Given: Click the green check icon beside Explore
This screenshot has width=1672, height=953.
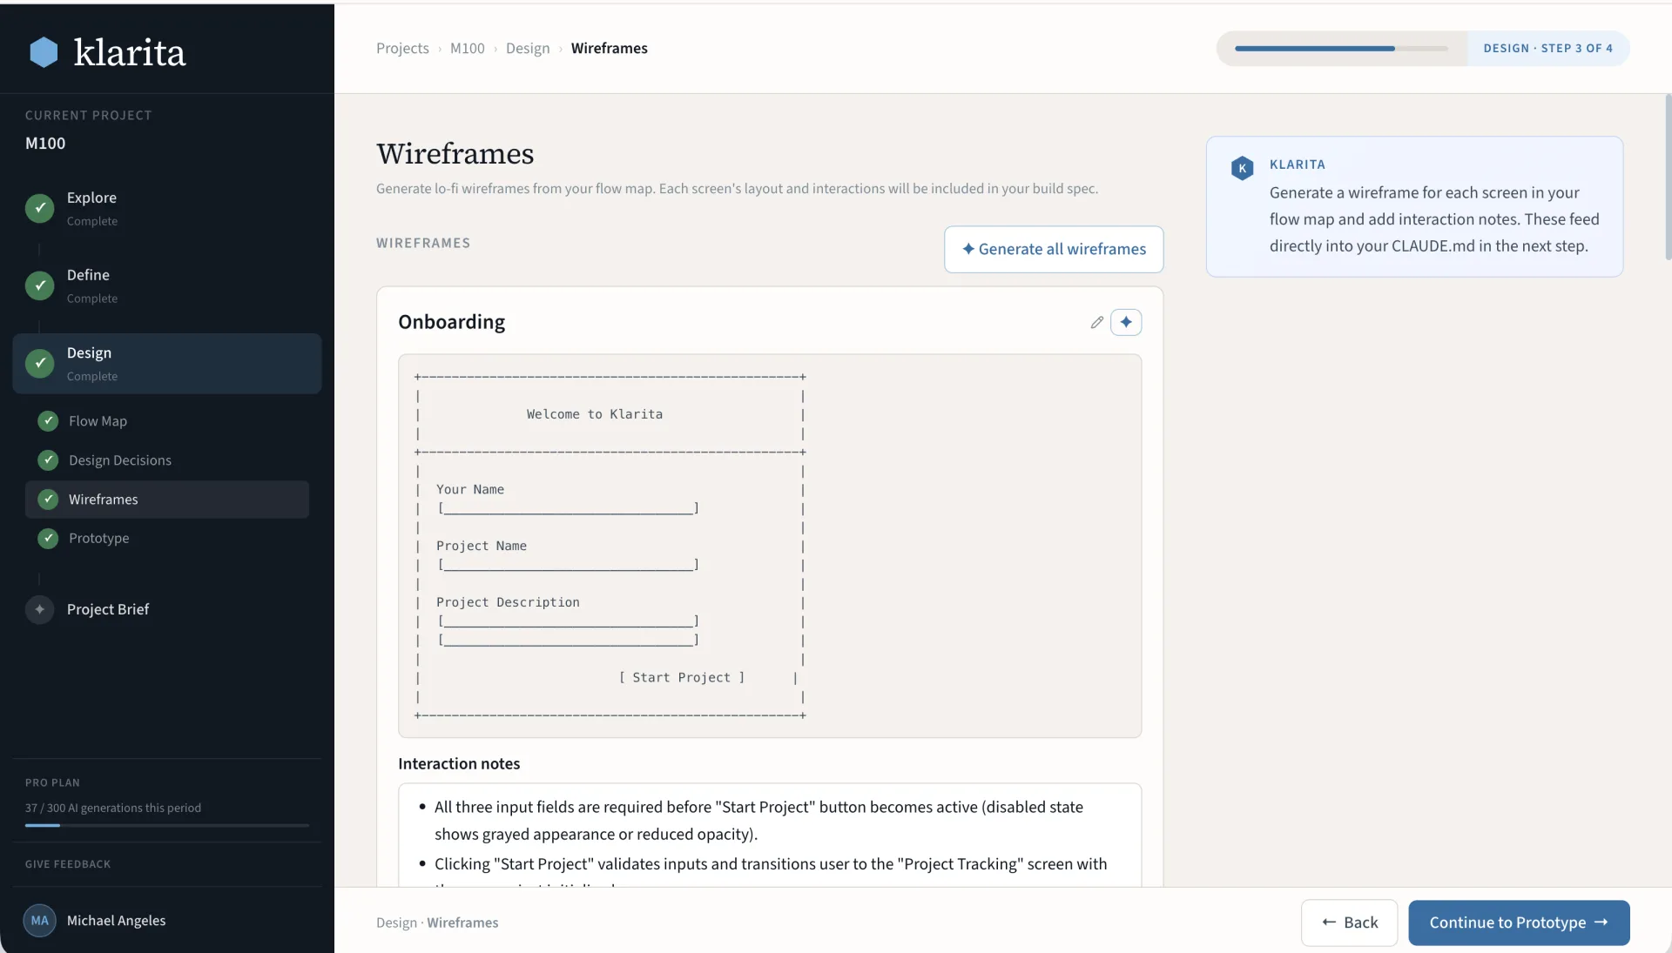Looking at the screenshot, I should coord(39,208).
